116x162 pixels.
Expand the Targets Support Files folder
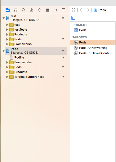pyautogui.click(x=7, y=77)
